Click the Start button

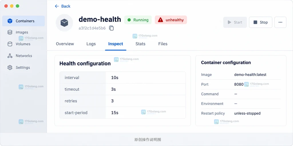point(235,22)
